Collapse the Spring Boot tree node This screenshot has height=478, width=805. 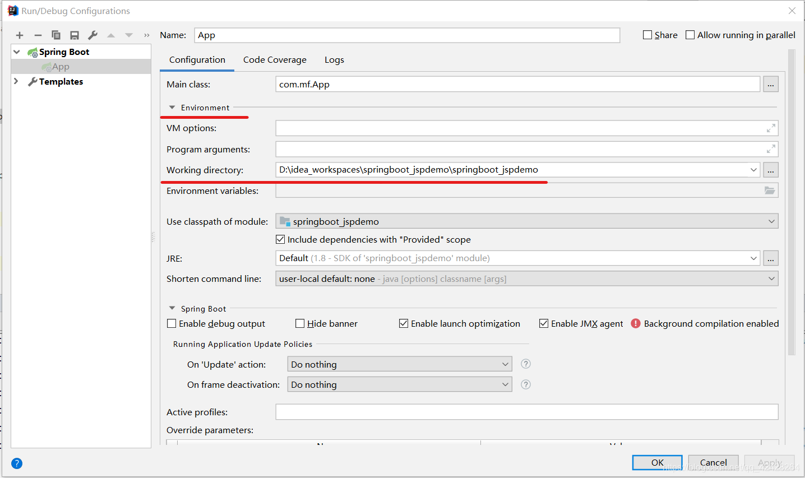tap(17, 52)
